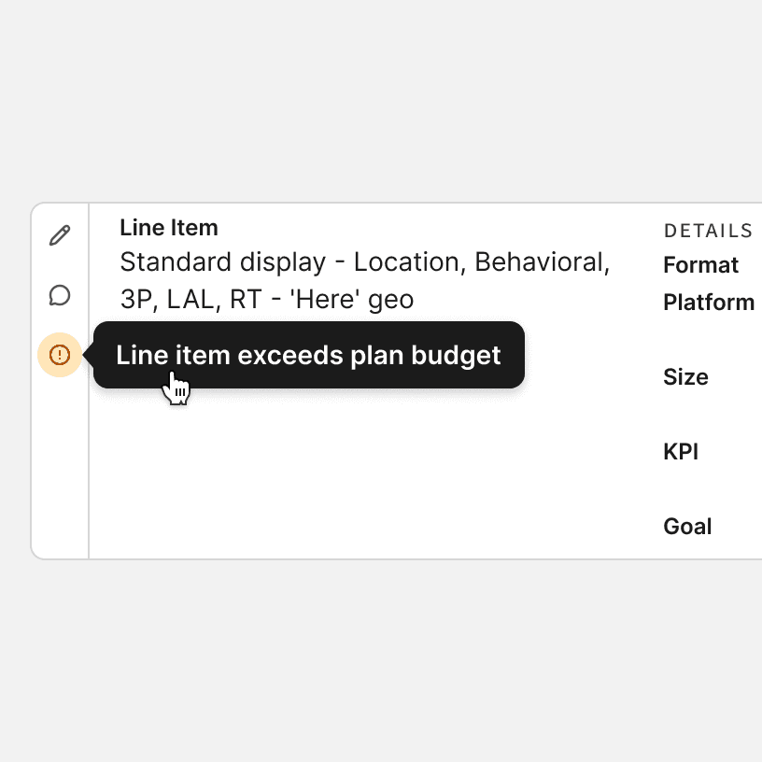Click the blank card area left of the KPI label
This screenshot has height=762, width=762.
pos(374,452)
